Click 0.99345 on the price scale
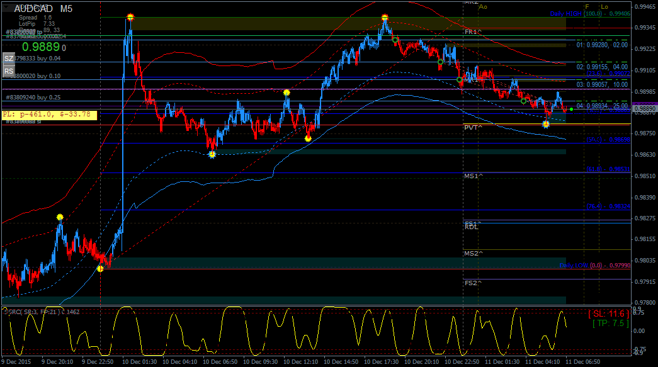This screenshot has height=367, width=658. click(x=645, y=28)
